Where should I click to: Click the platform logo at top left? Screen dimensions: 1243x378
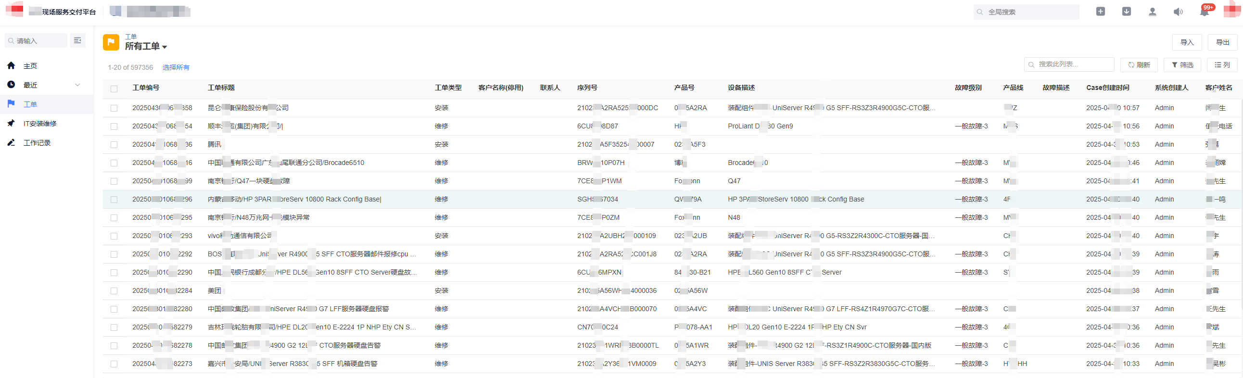[14, 10]
